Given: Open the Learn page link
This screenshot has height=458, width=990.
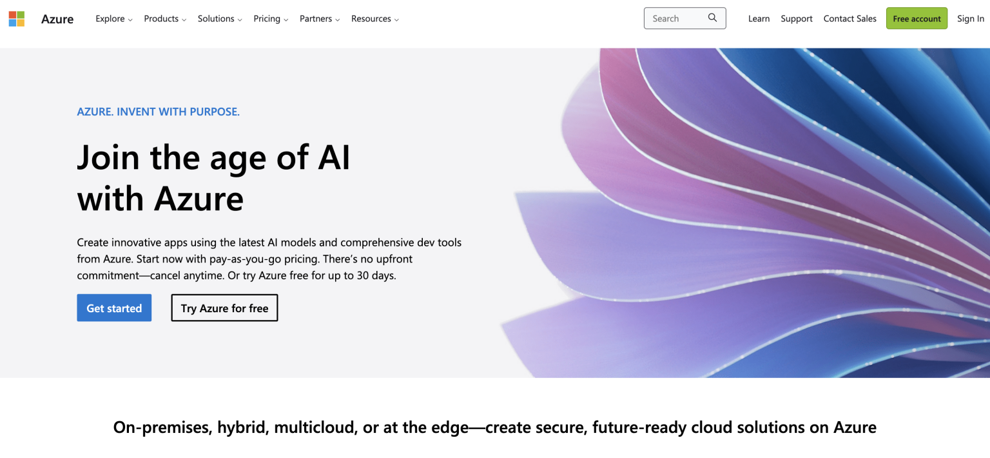Looking at the screenshot, I should (759, 19).
